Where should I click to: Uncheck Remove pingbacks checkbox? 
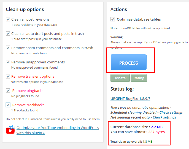click(8, 91)
